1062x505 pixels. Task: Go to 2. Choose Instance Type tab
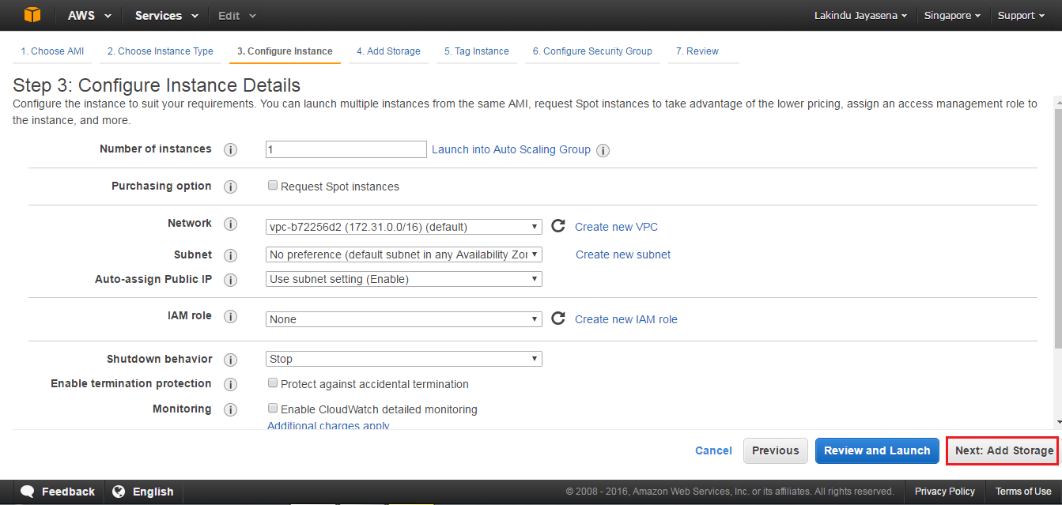[x=161, y=51]
